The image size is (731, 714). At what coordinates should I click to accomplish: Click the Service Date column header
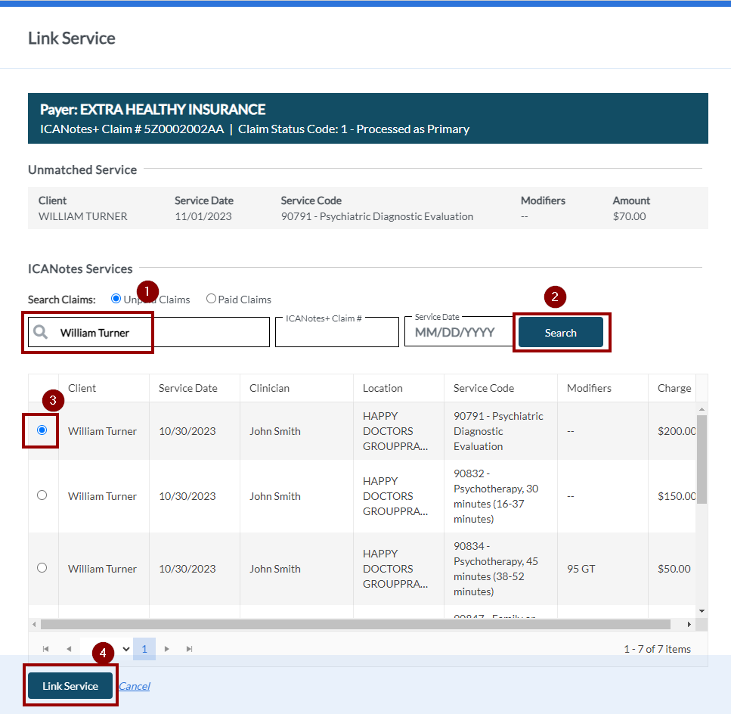[187, 388]
